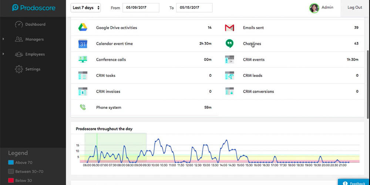Click the CRM tasks label
This screenshot has height=185, width=370.
[105, 75]
